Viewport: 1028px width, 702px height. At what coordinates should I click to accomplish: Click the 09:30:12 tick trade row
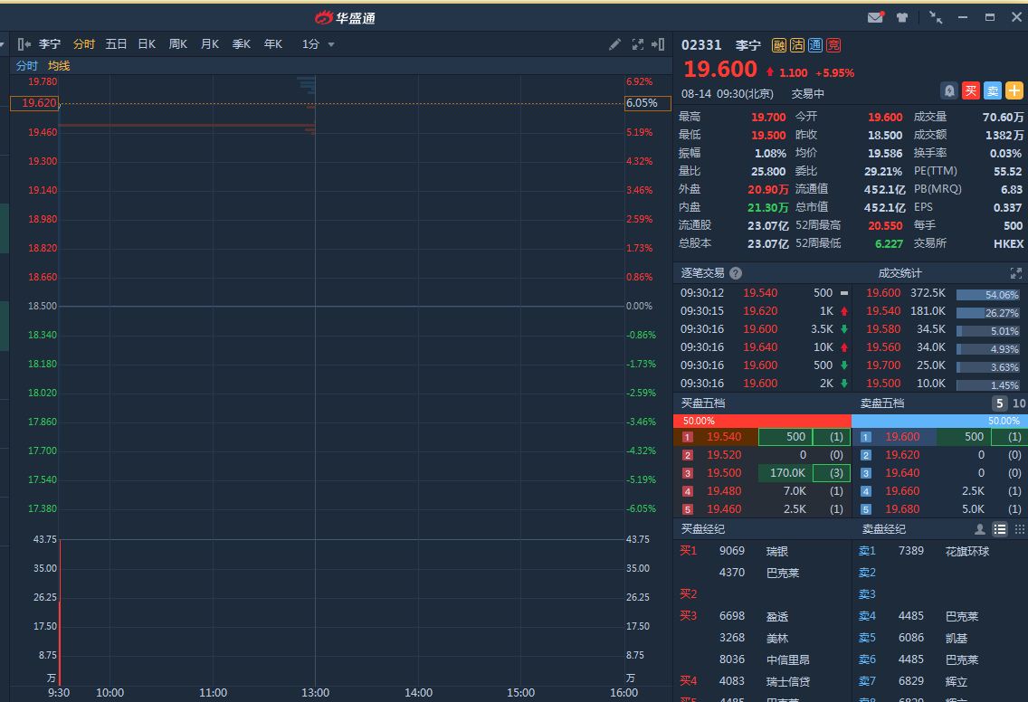coord(765,293)
